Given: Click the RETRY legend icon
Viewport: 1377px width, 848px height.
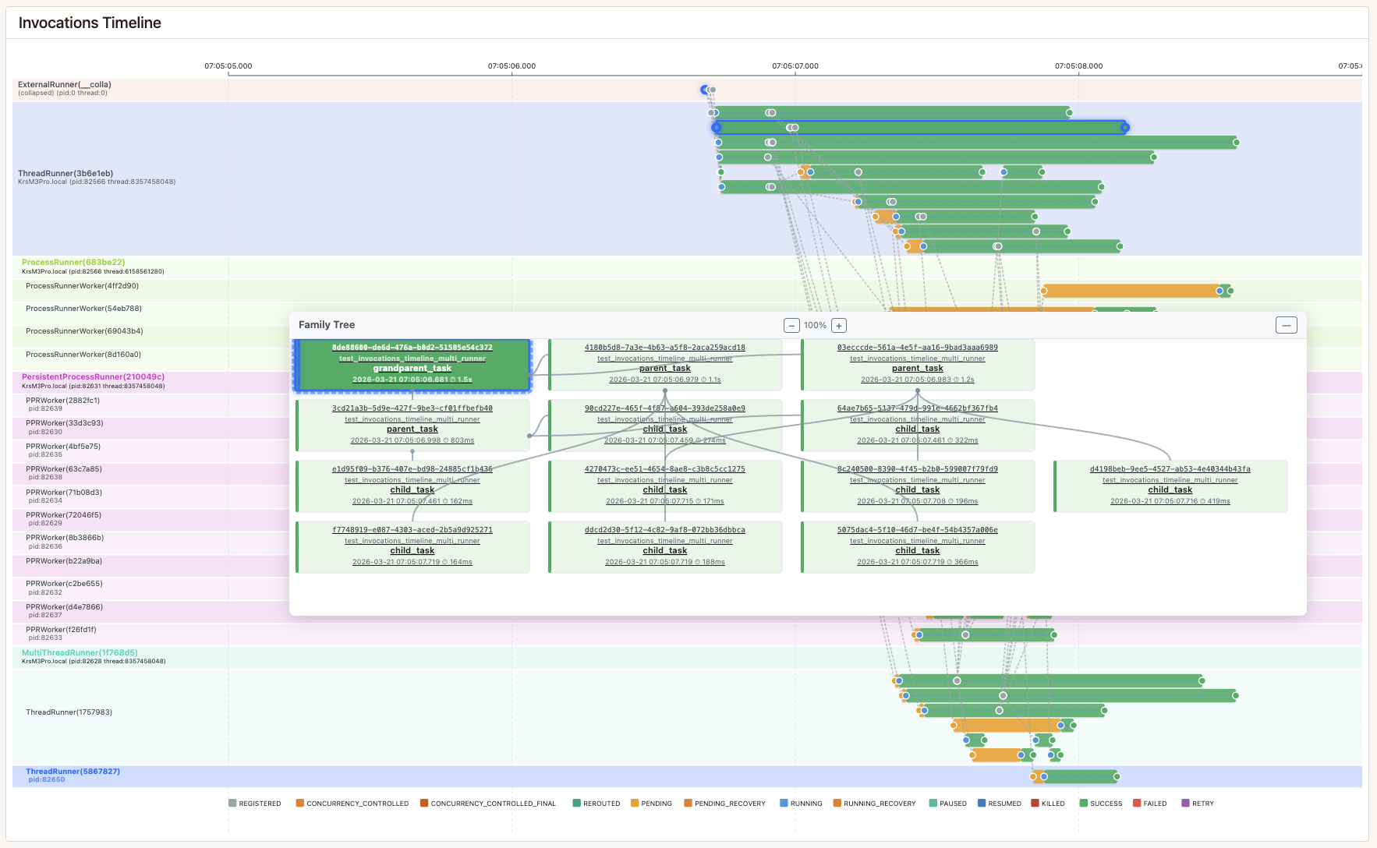Looking at the screenshot, I should 1184,803.
